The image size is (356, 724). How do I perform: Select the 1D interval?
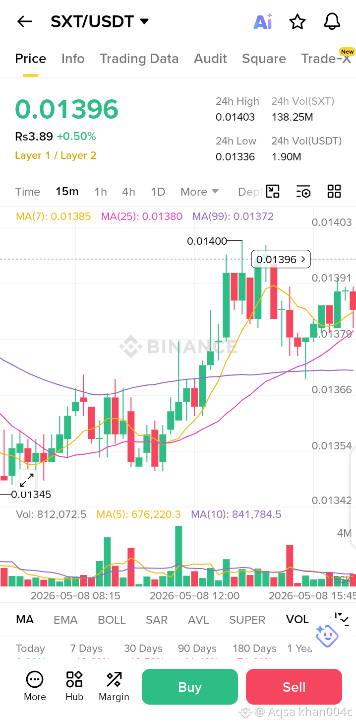tap(158, 192)
